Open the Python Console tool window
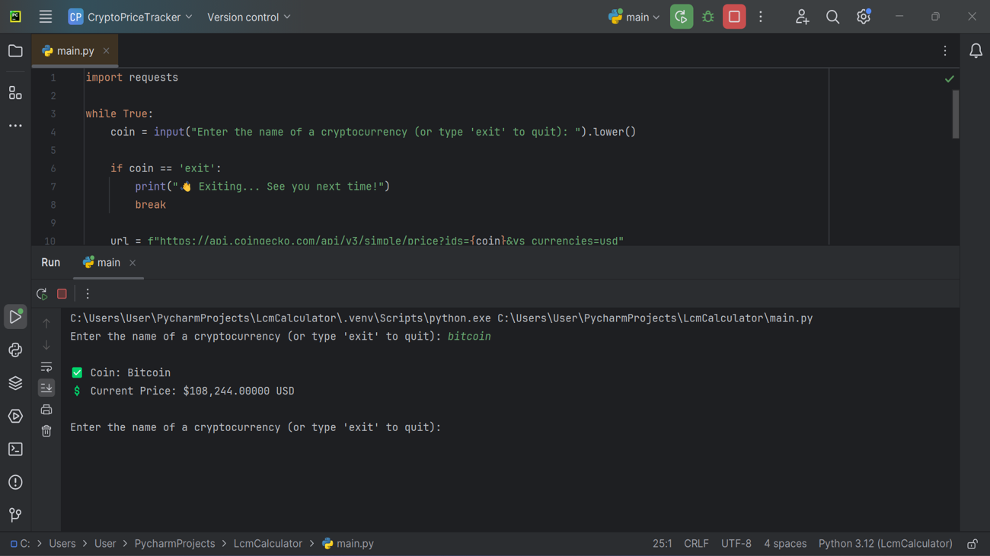Viewport: 990px width, 556px height. coord(15,350)
